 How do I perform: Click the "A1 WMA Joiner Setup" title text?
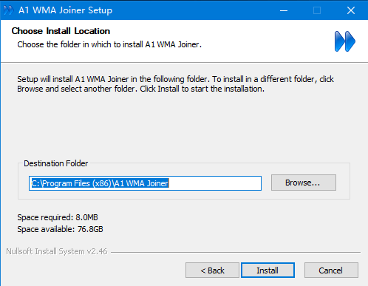tap(65, 10)
